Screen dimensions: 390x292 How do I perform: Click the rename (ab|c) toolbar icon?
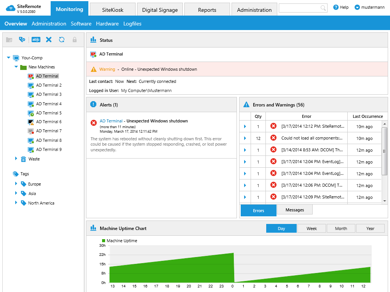36,40
